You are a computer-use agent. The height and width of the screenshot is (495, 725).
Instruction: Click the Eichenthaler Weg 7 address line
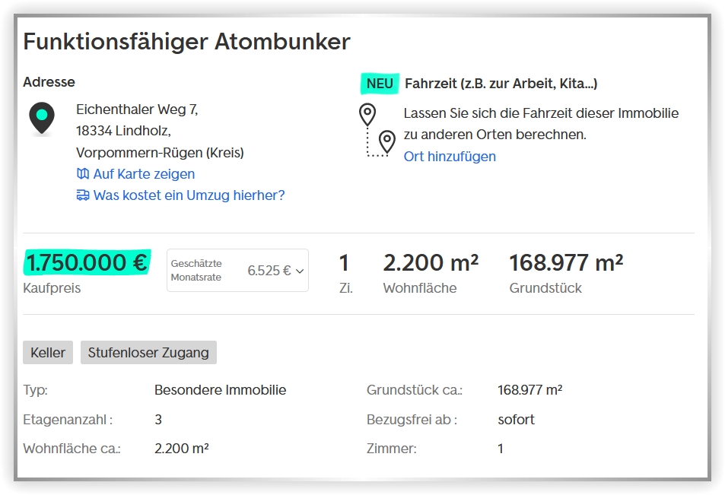click(x=137, y=109)
